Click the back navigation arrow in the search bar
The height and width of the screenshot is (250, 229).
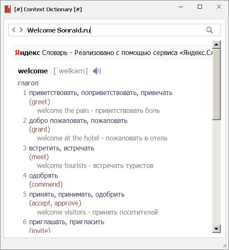pos(14,30)
